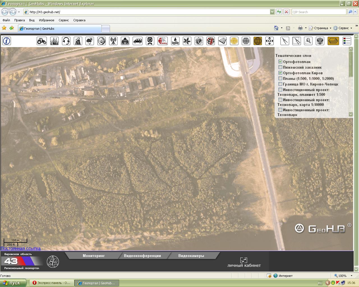Open личный кабинет
The width and height of the screenshot is (359, 287).
point(244,263)
